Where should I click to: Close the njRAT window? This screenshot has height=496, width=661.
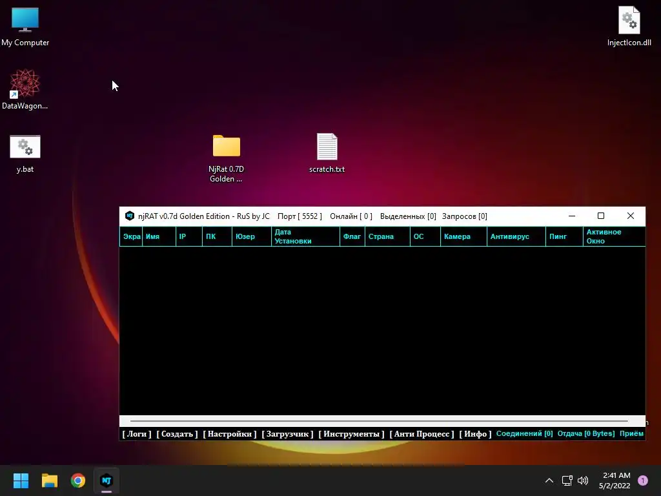(x=631, y=216)
